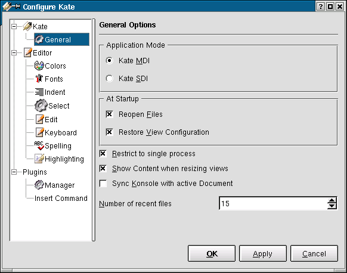Click the Keyboard page icon

[x=39, y=132]
